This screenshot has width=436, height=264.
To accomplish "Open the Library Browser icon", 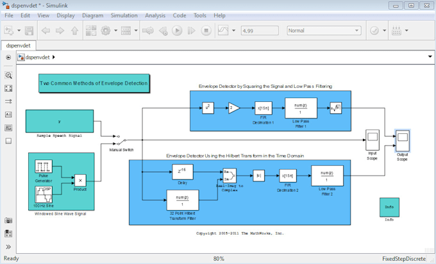I will (x=91, y=31).
